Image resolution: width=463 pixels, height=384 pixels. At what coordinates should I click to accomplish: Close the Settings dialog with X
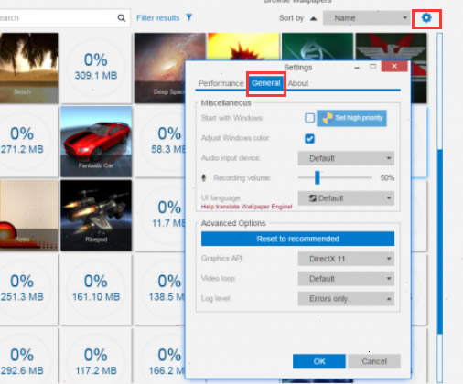click(394, 66)
